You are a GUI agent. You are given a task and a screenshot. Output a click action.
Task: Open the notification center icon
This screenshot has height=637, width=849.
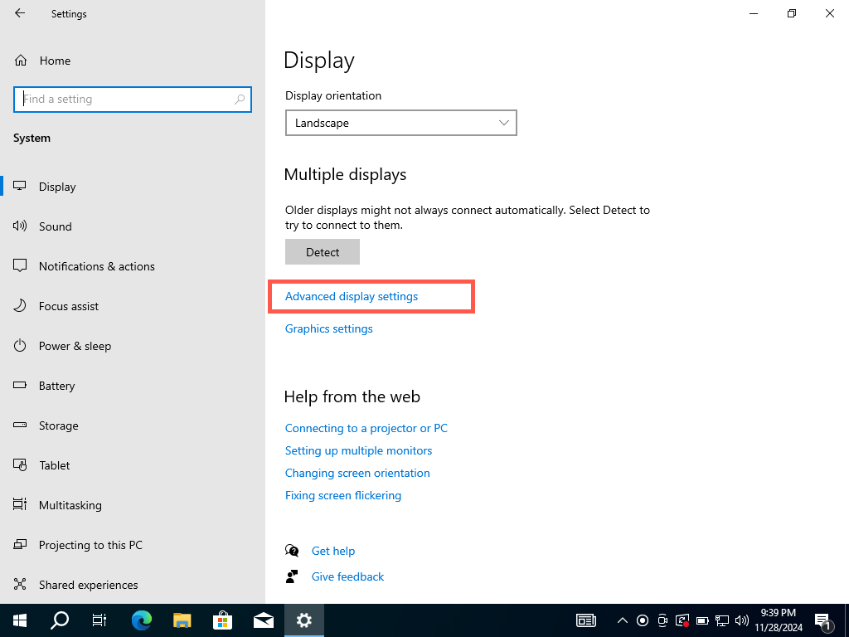[x=824, y=620]
